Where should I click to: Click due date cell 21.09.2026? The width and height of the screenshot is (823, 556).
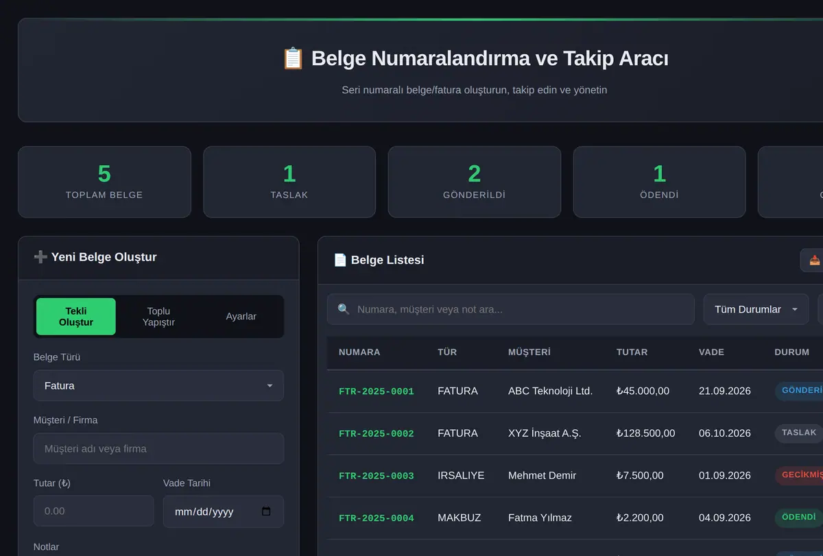[x=725, y=391]
